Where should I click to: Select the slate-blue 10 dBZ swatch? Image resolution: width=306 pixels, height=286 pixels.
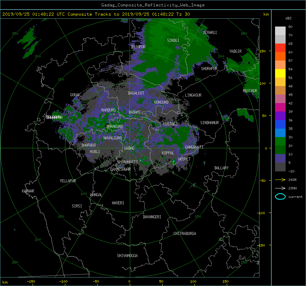[x=280, y=158]
